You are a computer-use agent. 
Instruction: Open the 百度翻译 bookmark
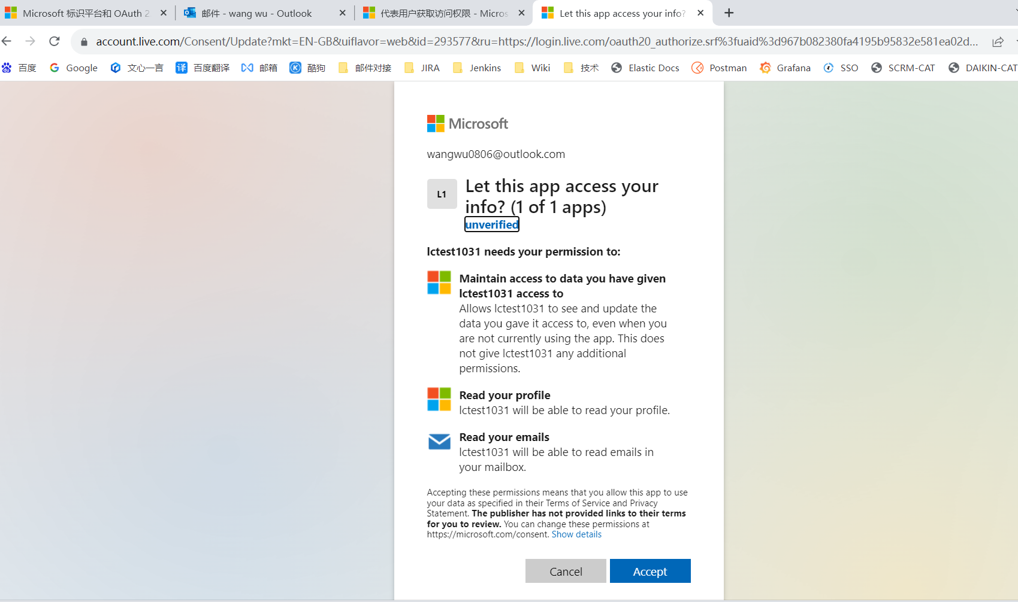coord(211,68)
